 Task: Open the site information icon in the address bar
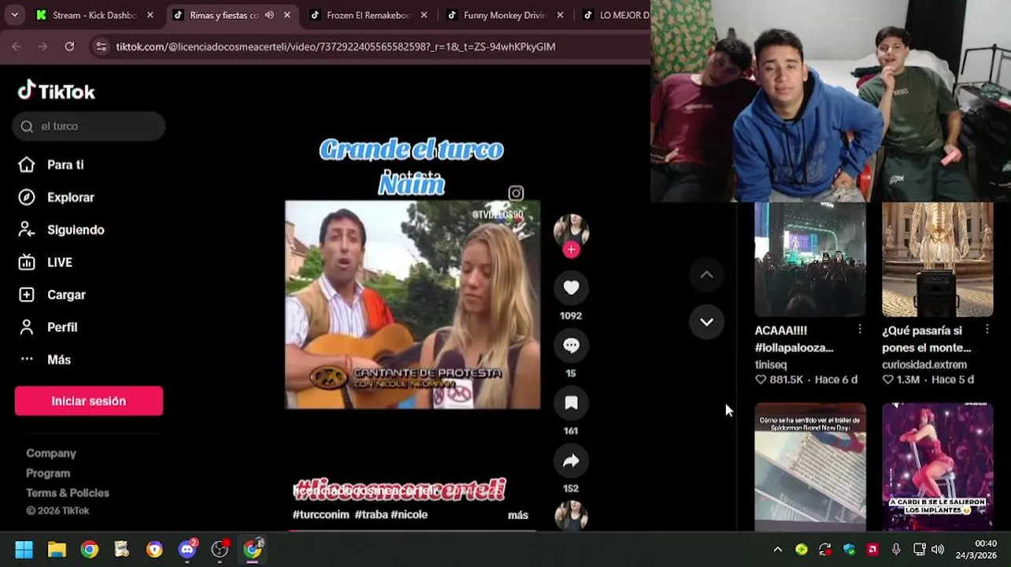pos(100,46)
